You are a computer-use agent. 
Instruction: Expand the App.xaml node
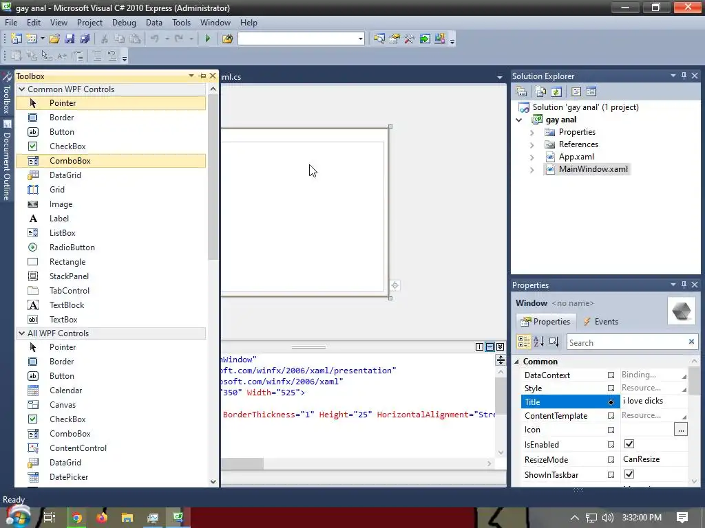[x=532, y=157]
